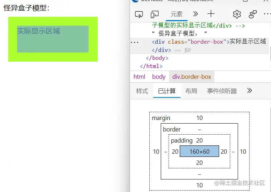Open the three-dot customize menu in the toolbar
The height and width of the screenshot is (192, 271).
[267, 14]
